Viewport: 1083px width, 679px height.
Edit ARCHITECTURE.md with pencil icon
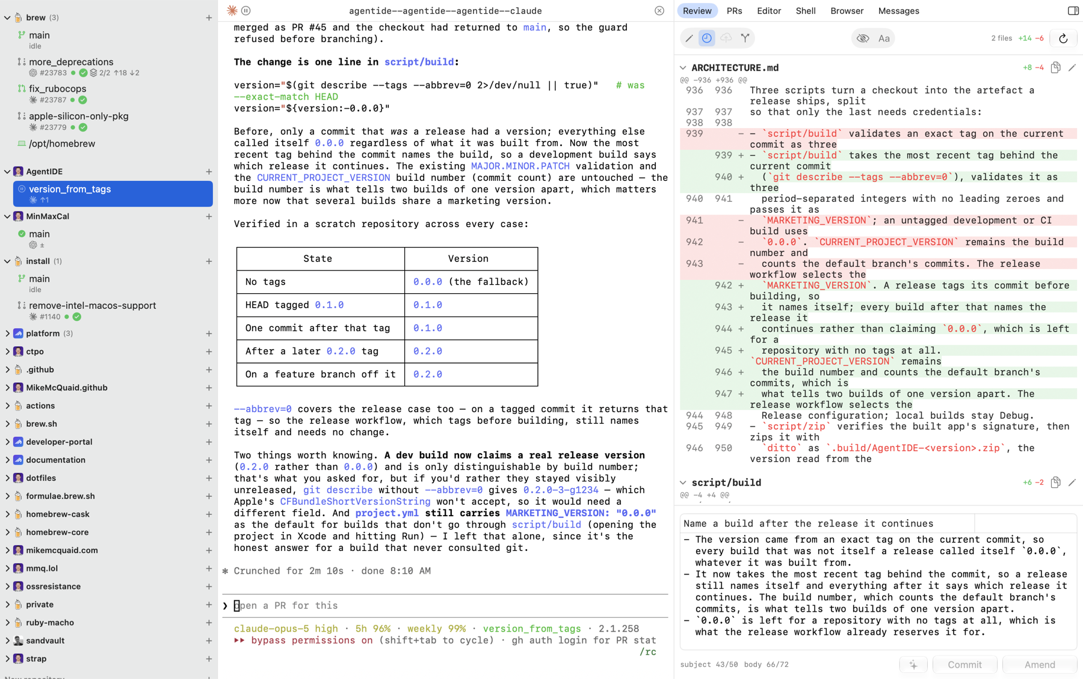click(x=1072, y=68)
